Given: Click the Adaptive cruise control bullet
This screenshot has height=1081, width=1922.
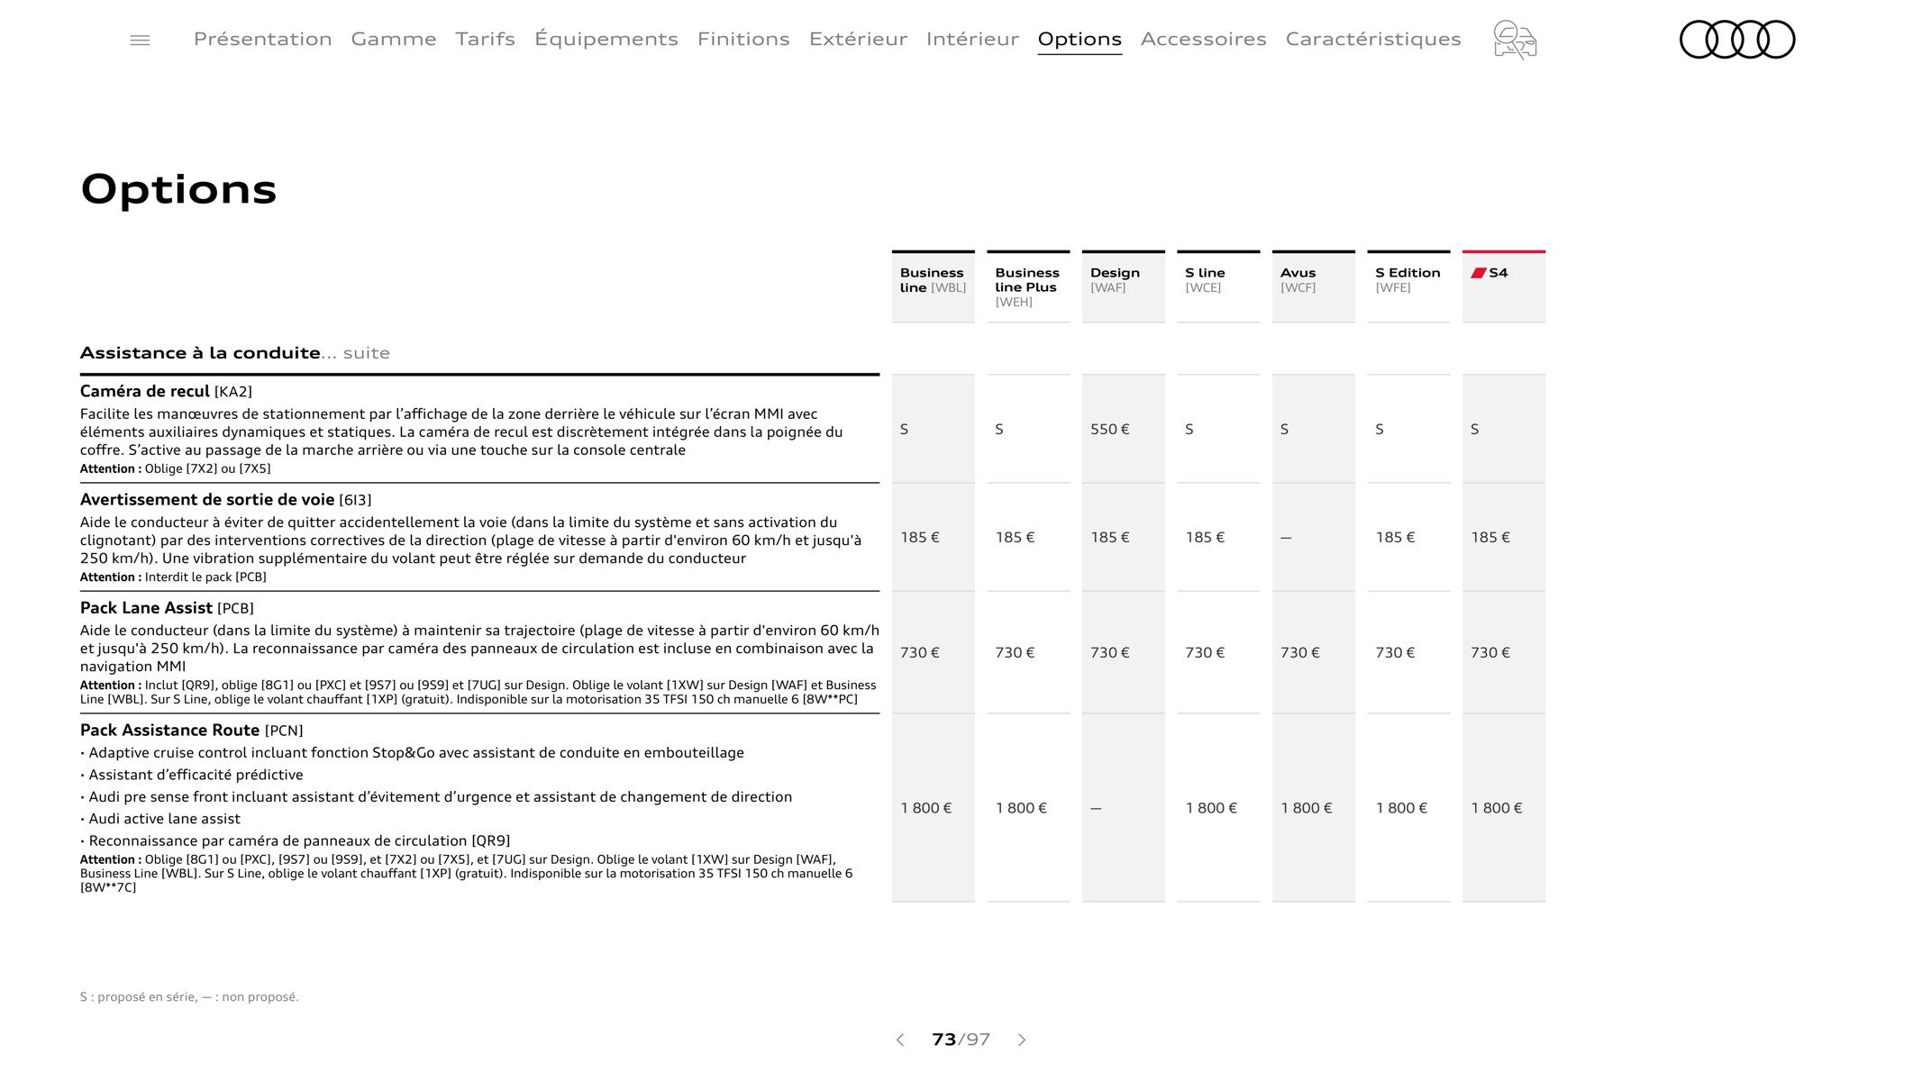Looking at the screenshot, I should (x=412, y=753).
